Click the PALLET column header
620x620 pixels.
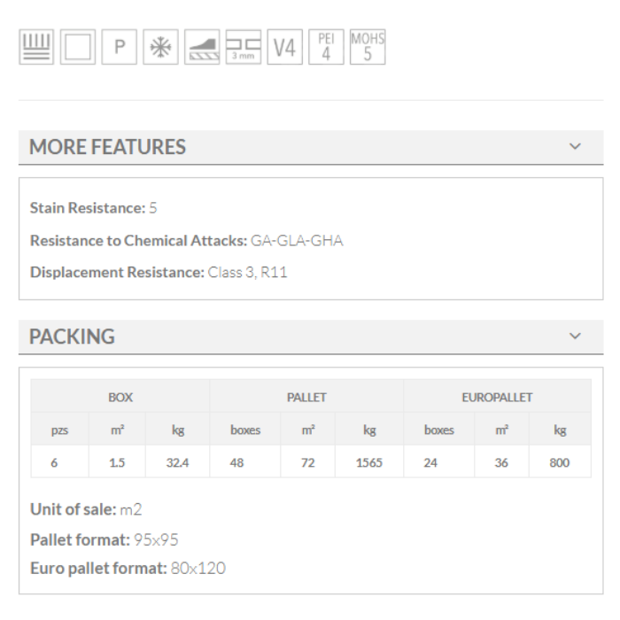click(x=306, y=398)
